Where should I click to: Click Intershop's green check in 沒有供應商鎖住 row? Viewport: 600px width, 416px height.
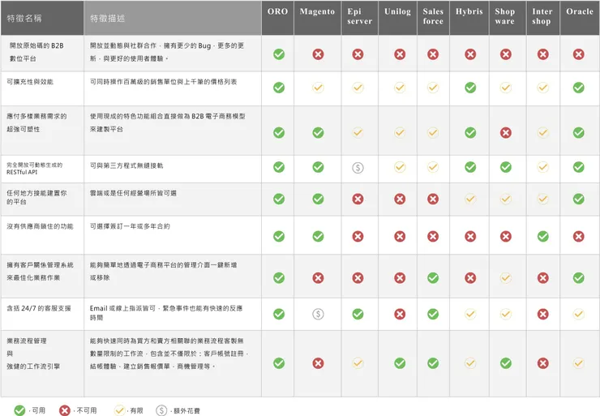click(542, 237)
